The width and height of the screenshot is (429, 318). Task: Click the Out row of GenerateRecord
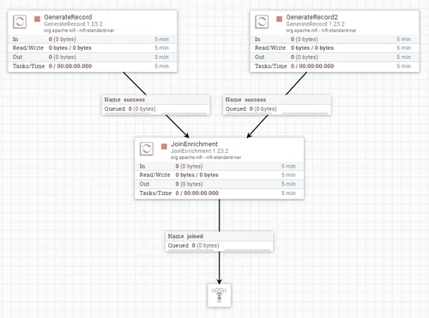[92, 57]
